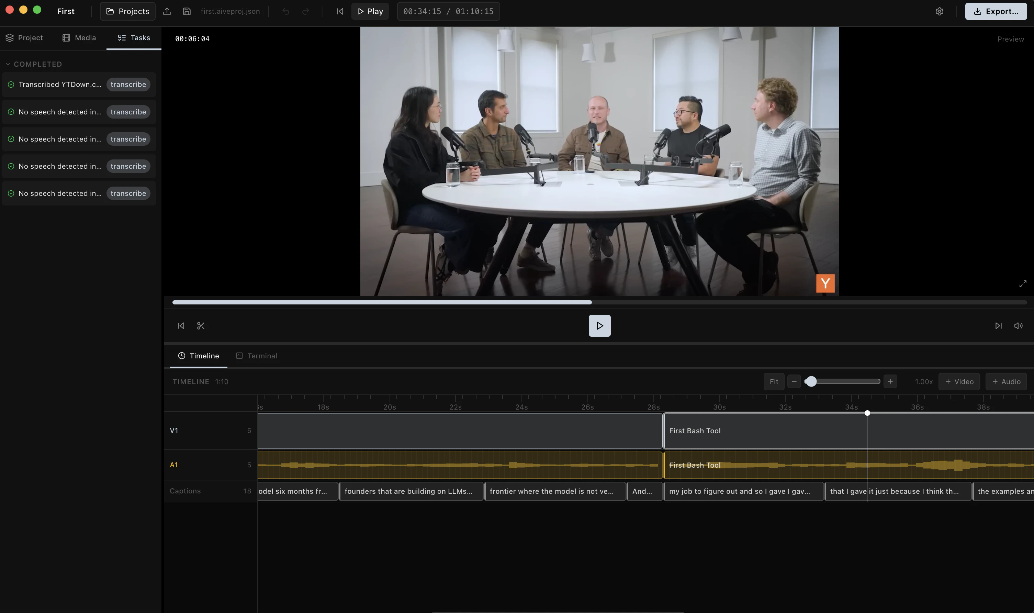Select the V1 video track label

tap(174, 431)
